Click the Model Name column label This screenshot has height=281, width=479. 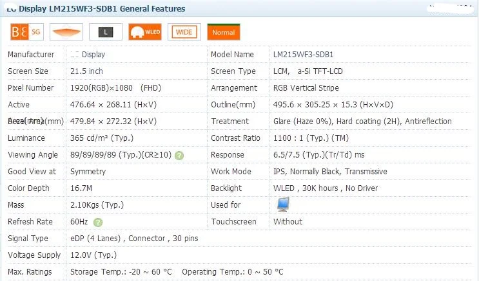pyautogui.click(x=232, y=55)
